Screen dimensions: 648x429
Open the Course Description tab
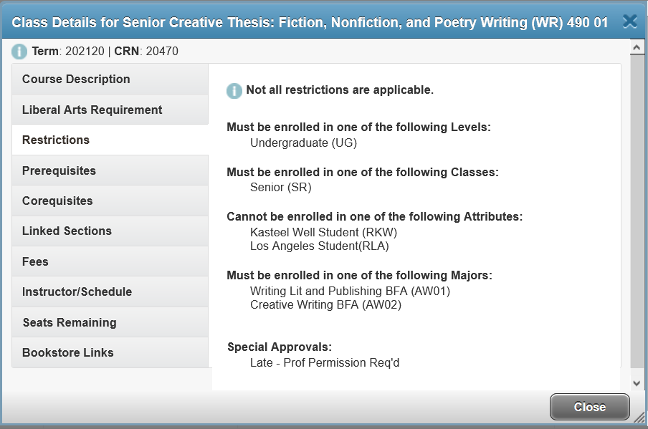tap(110, 79)
